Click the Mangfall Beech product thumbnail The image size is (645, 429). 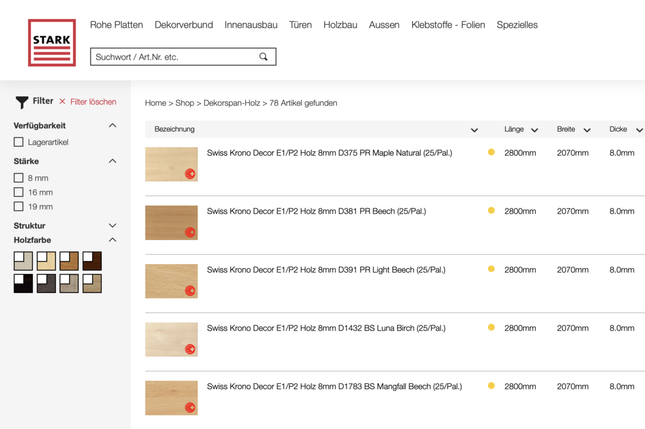tap(172, 398)
